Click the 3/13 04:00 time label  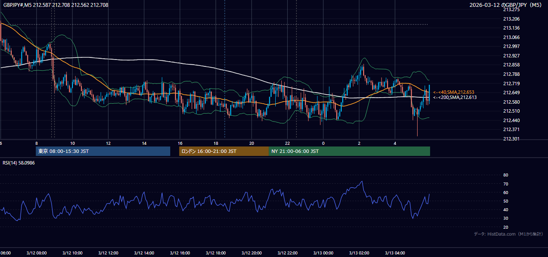[x=395, y=253]
